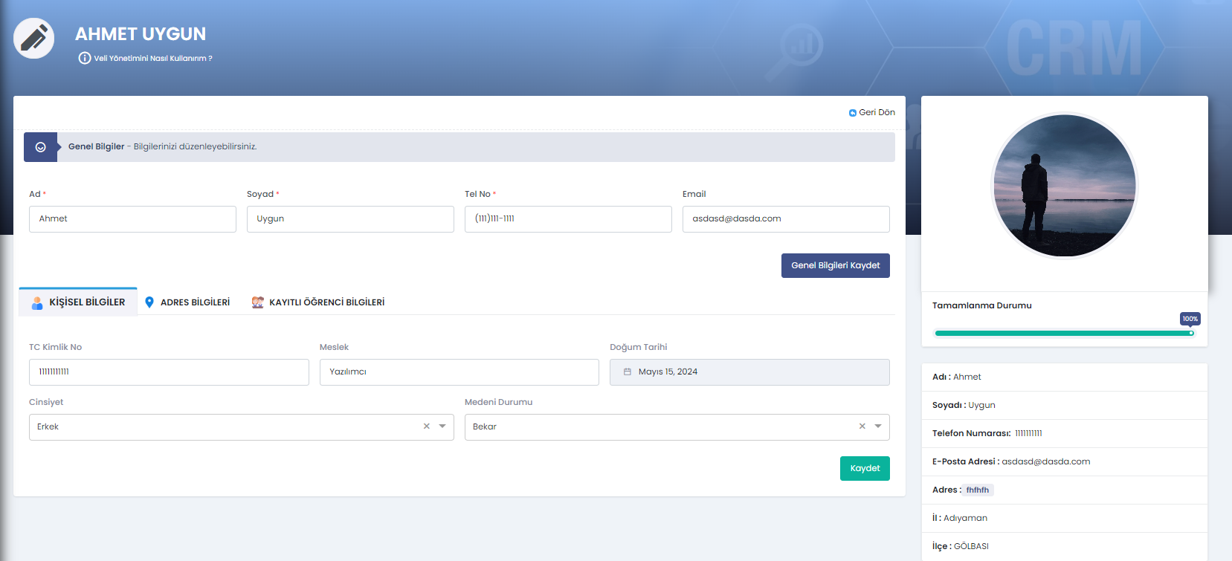Click the İl: Adıyaman row

tap(1065, 519)
